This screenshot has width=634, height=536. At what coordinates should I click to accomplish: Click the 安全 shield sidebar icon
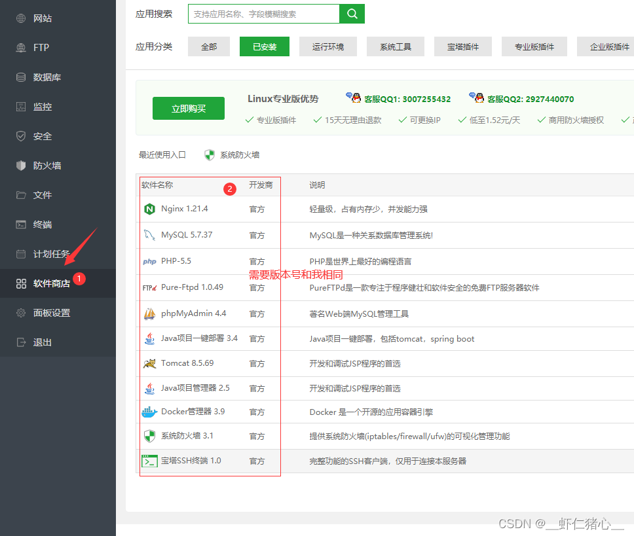(x=21, y=136)
